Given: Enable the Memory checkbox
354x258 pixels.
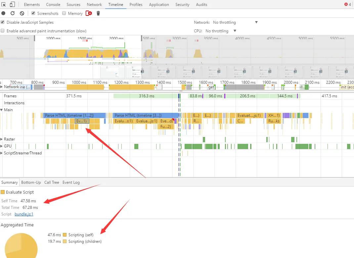Looking at the screenshot, I should coord(64,13).
